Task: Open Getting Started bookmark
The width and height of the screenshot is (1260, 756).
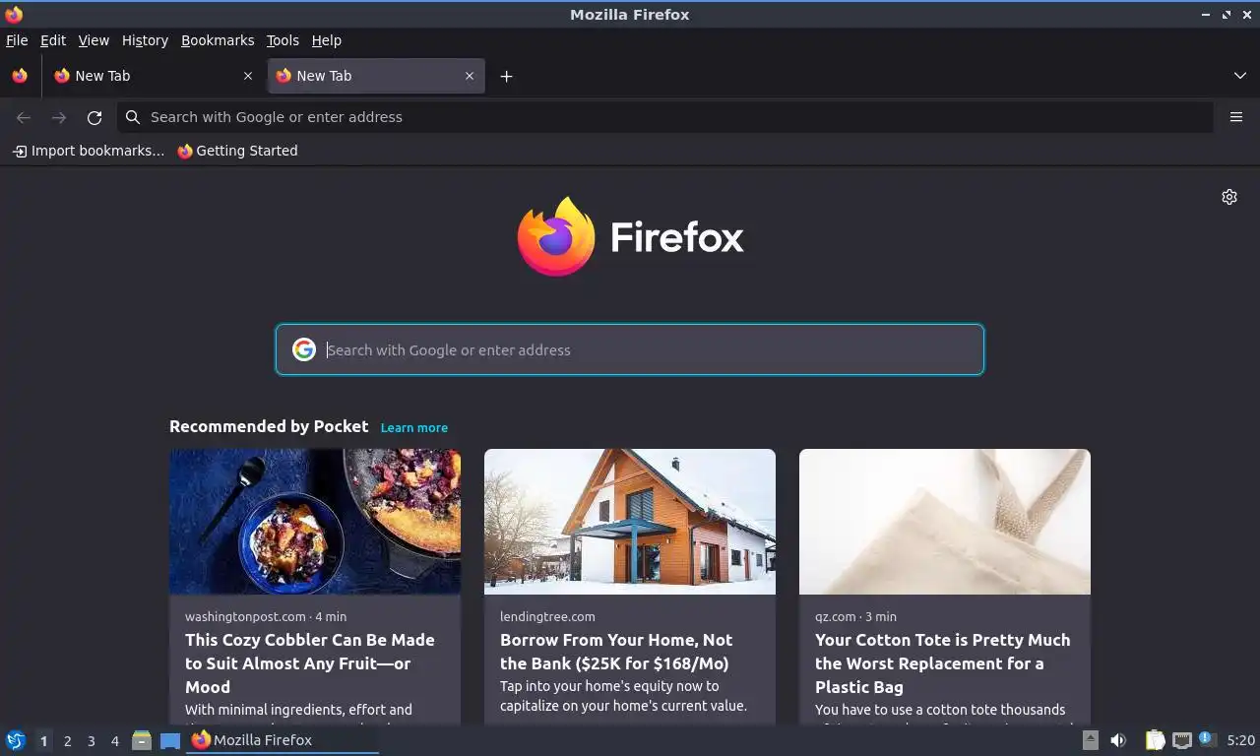Action: tap(237, 151)
